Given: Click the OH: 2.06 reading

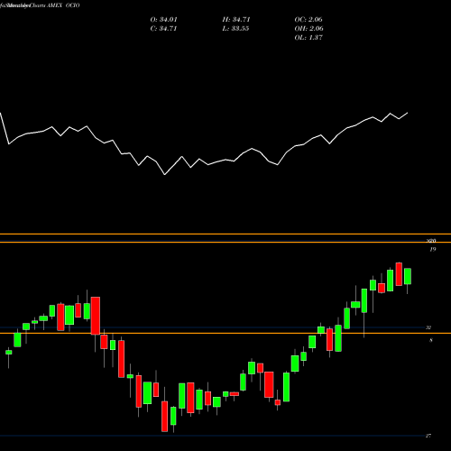Looking at the screenshot, I should tap(308, 29).
